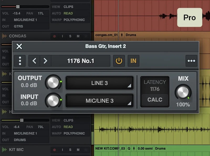Image resolution: width=210 pixels, height=156 pixels.
Task: Open the LINE 3 output dropdown
Action: click(99, 83)
